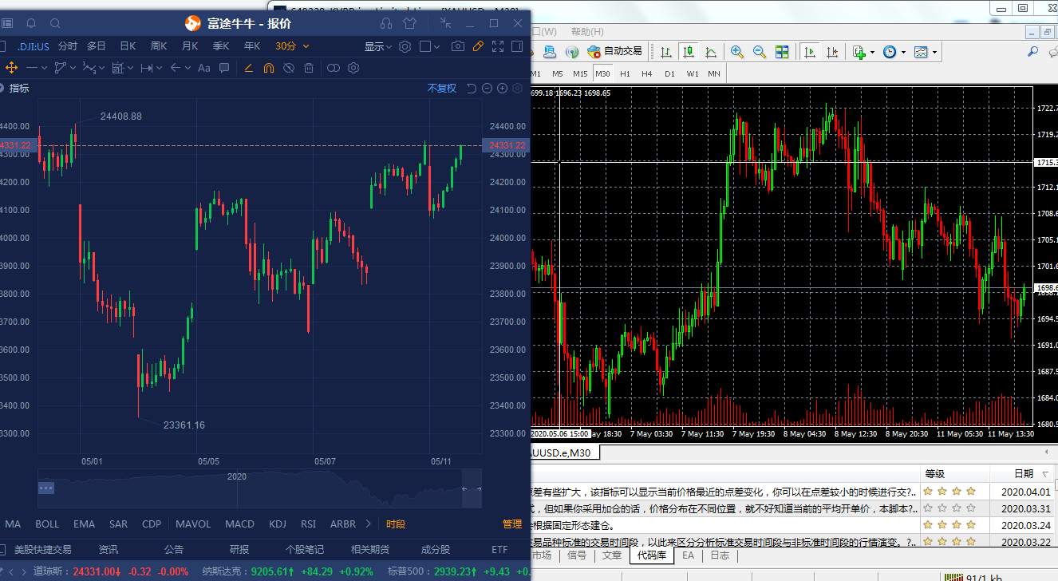Click 不复权 adjustment link

click(x=442, y=88)
